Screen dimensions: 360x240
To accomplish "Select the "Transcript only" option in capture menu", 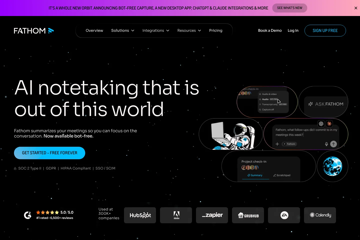I will (273, 104).
